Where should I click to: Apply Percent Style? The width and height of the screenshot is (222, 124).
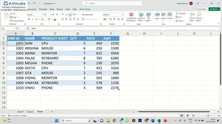click(x=111, y=19)
